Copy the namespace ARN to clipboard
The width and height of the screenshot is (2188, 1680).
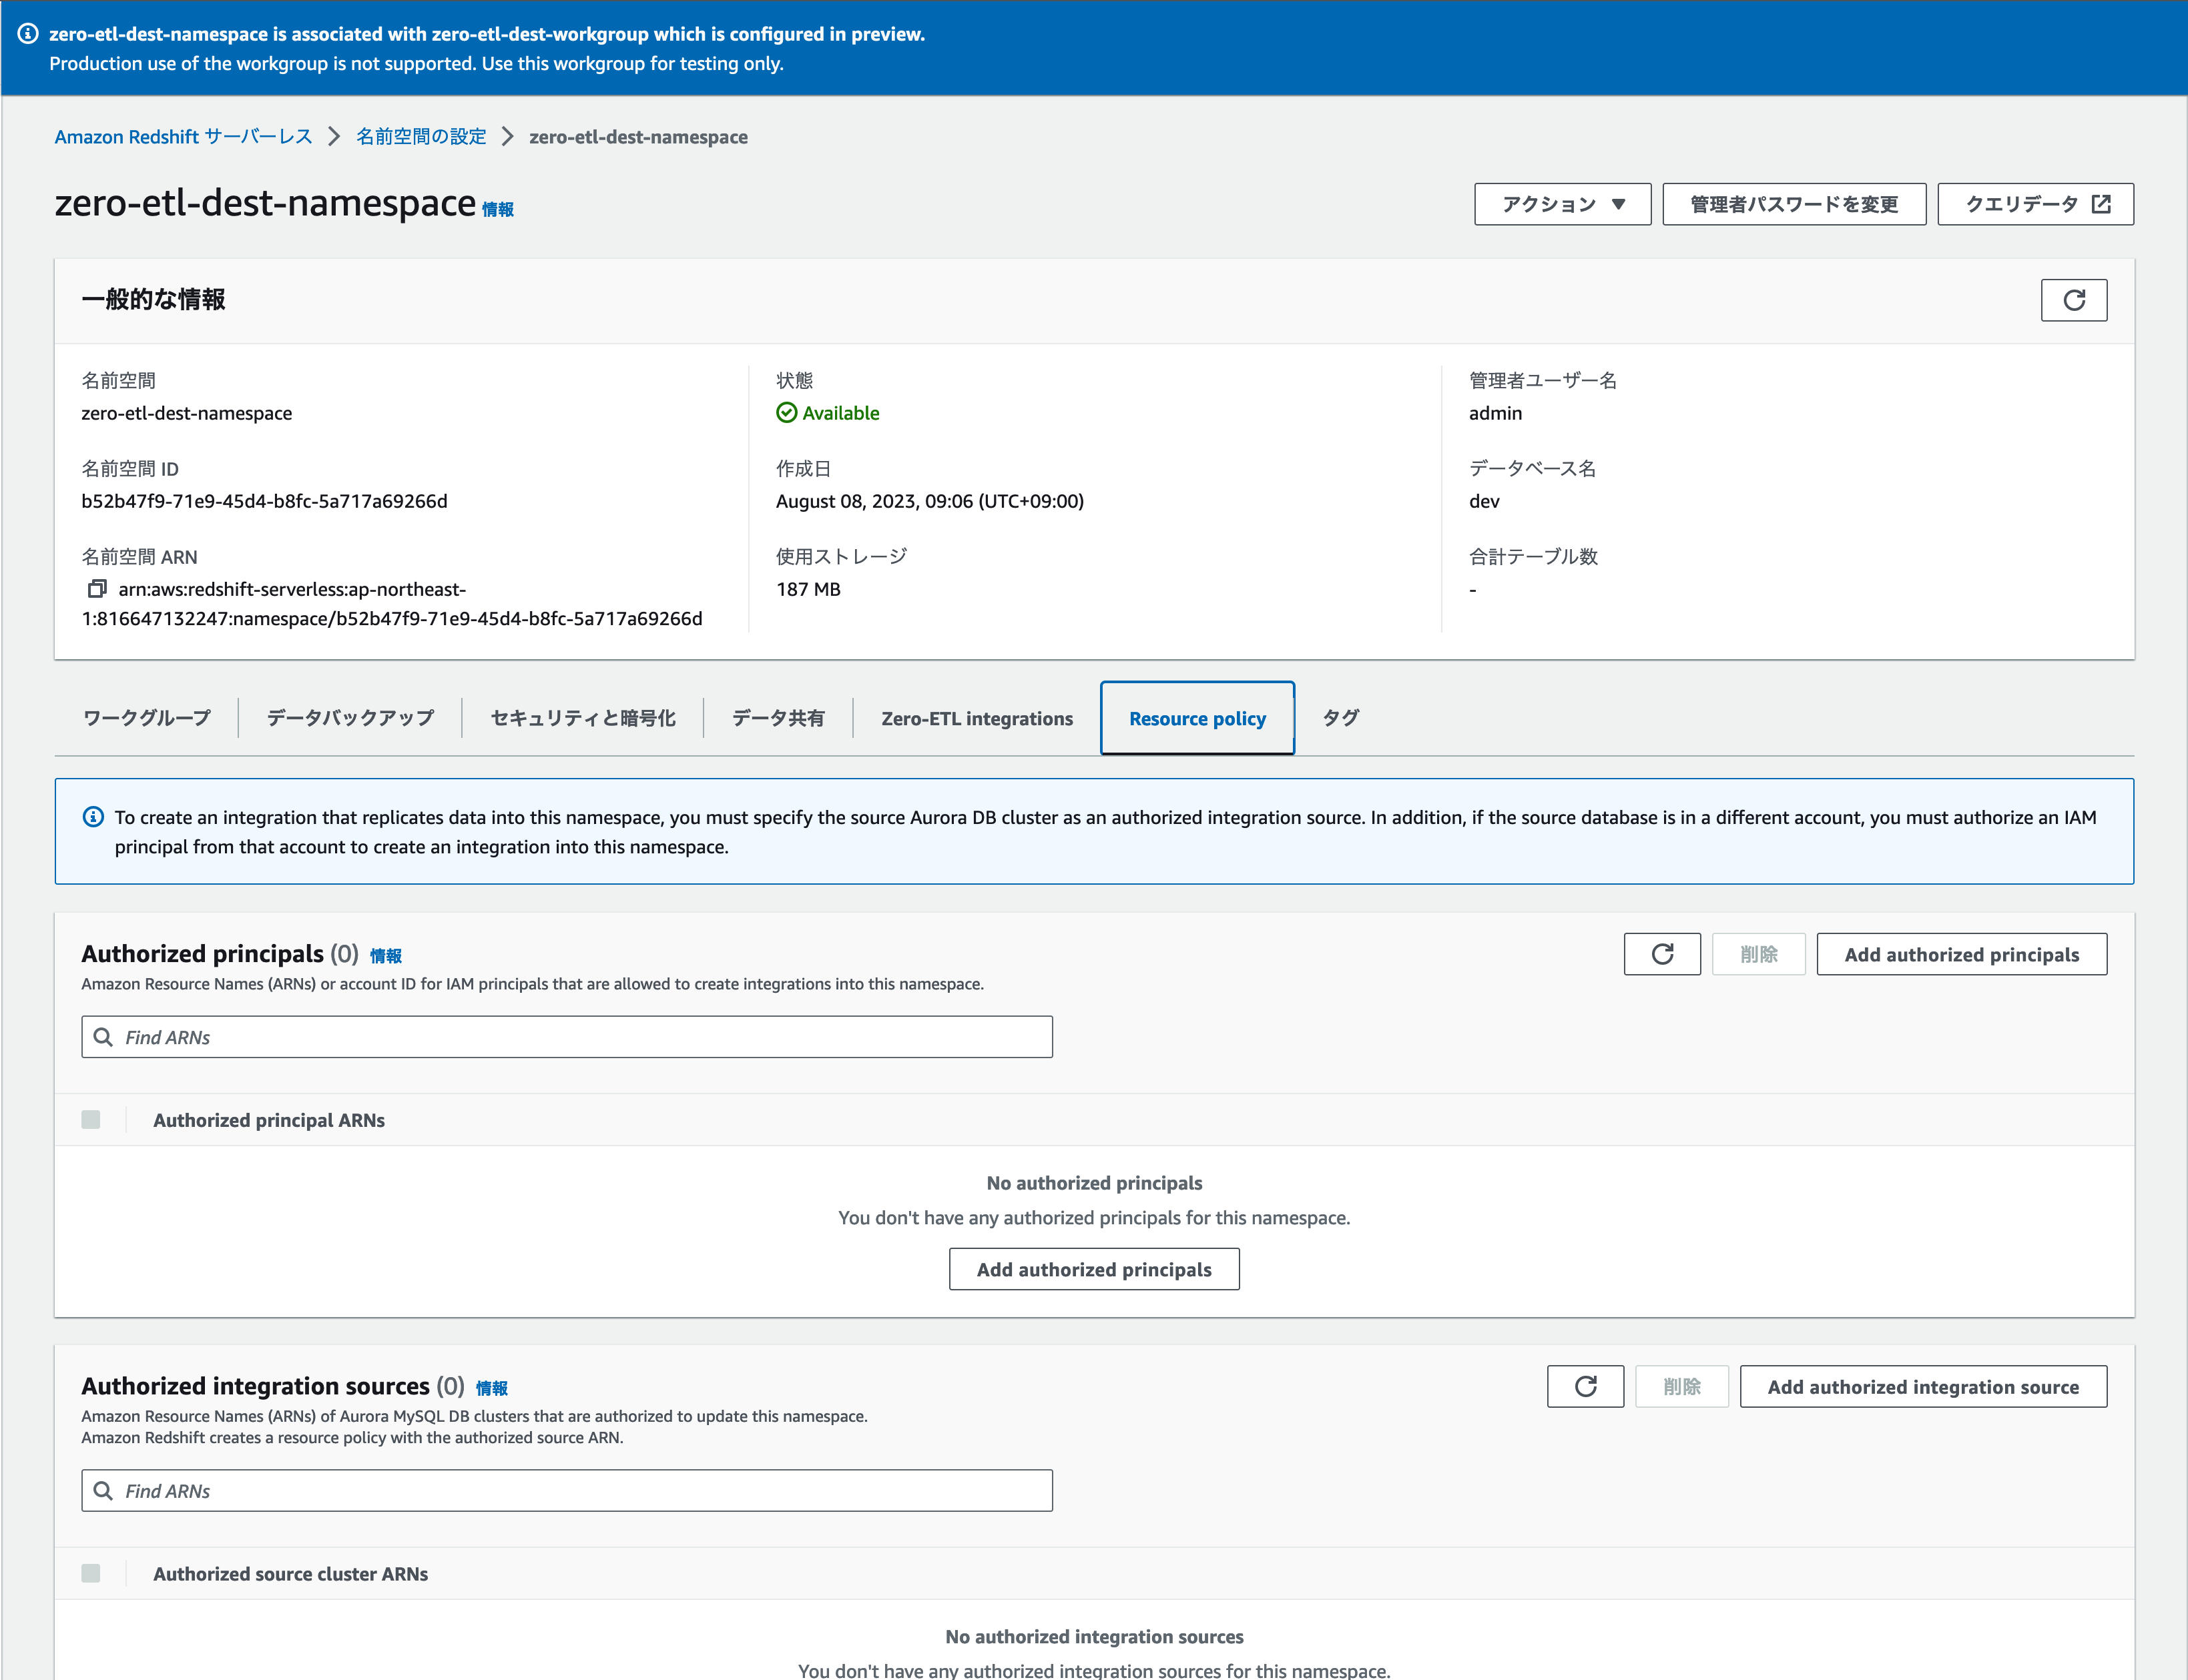click(97, 588)
